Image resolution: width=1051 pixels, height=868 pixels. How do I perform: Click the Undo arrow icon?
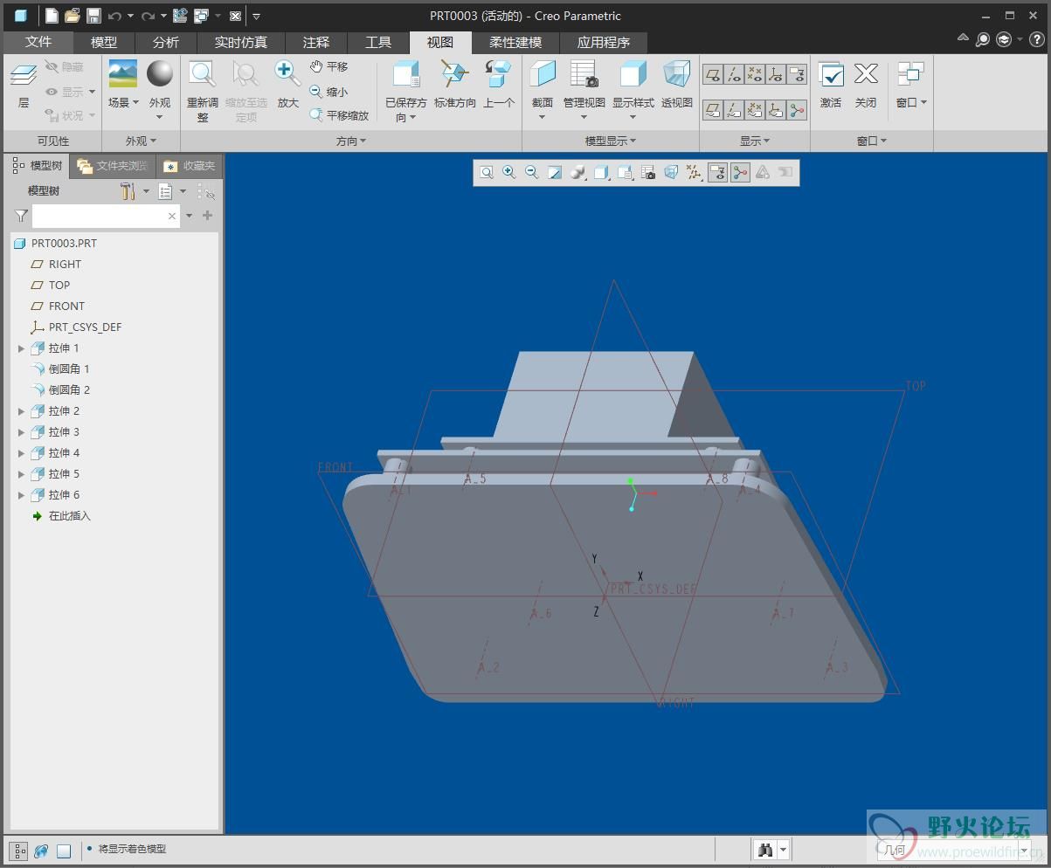coord(114,16)
